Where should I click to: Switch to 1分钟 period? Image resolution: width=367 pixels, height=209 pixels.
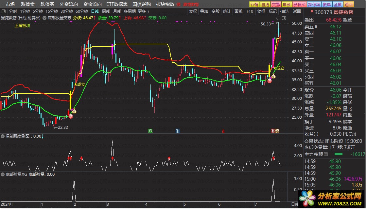[25, 11]
